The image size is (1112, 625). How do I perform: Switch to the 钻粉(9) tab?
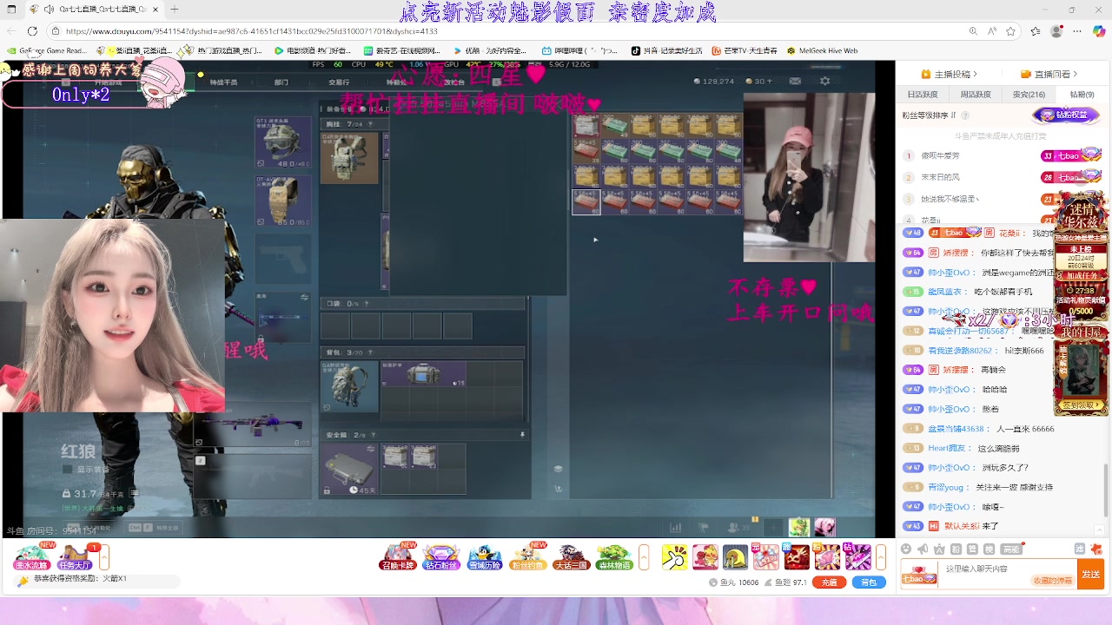pos(1082,95)
